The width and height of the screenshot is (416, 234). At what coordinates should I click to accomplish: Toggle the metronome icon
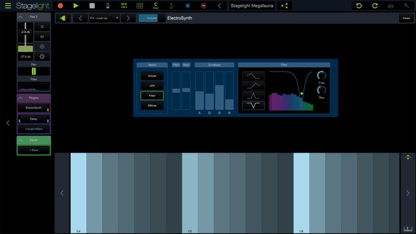[x=108, y=5]
